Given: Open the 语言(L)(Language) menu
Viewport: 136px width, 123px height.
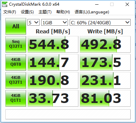Looking at the screenshot, I should pos(92,12).
